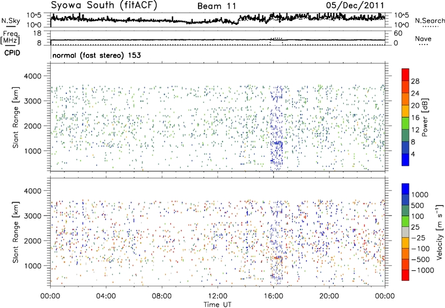Click the 'Time UT' axis label
445x308 pixels.
tap(217, 305)
